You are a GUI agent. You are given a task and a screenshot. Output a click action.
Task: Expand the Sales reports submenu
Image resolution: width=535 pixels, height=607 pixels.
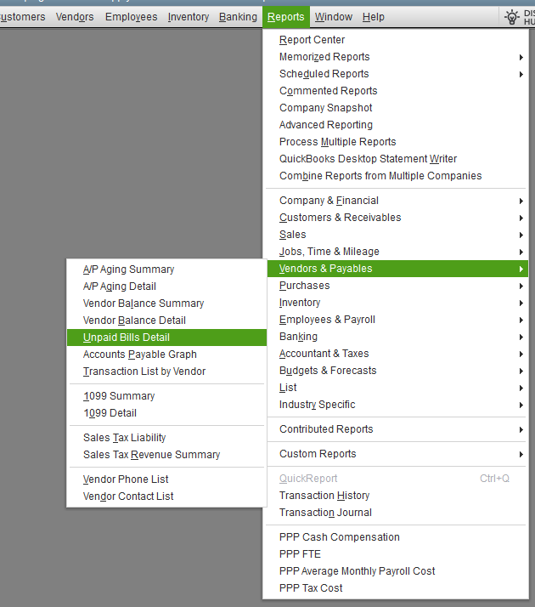click(x=396, y=235)
